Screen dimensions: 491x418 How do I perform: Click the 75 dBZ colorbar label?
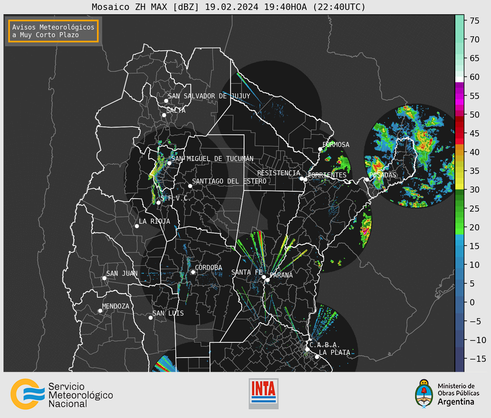click(x=475, y=20)
